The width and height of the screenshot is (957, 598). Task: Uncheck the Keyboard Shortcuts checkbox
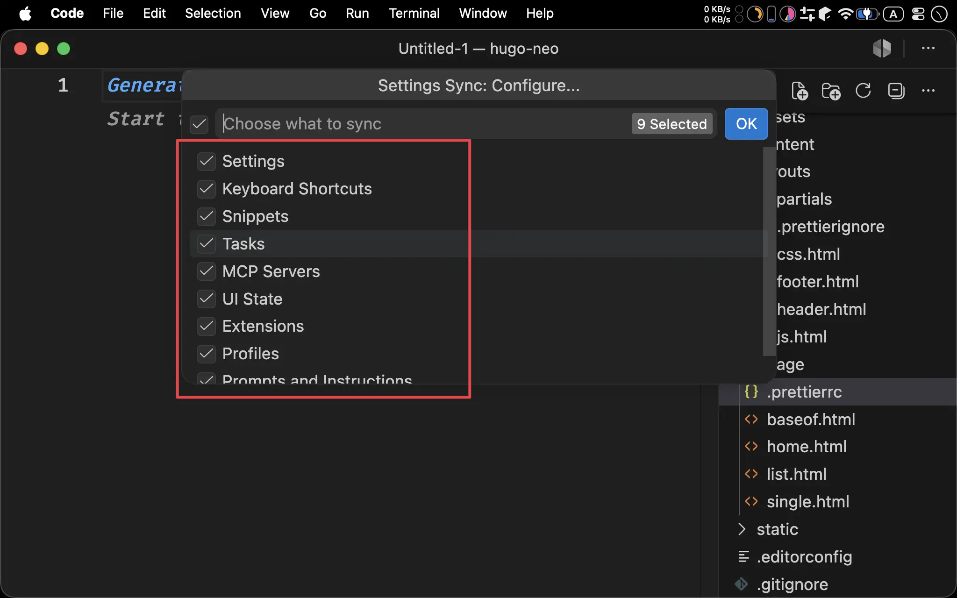click(x=206, y=189)
